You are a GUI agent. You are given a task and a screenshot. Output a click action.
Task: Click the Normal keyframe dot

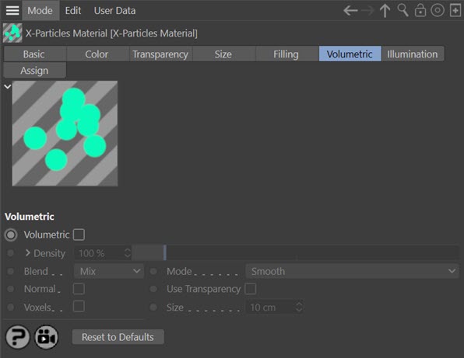coord(11,289)
